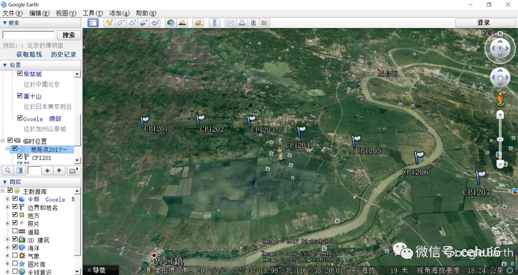Open the ruler measurement tool
The image size is (518, 275).
coord(214,23)
